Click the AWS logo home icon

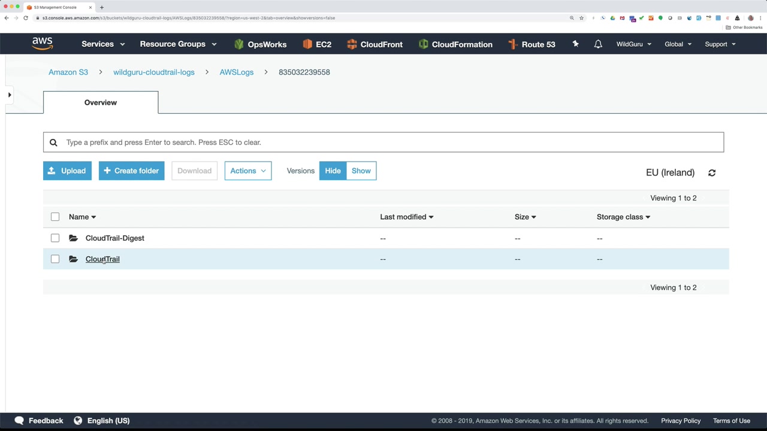point(43,44)
